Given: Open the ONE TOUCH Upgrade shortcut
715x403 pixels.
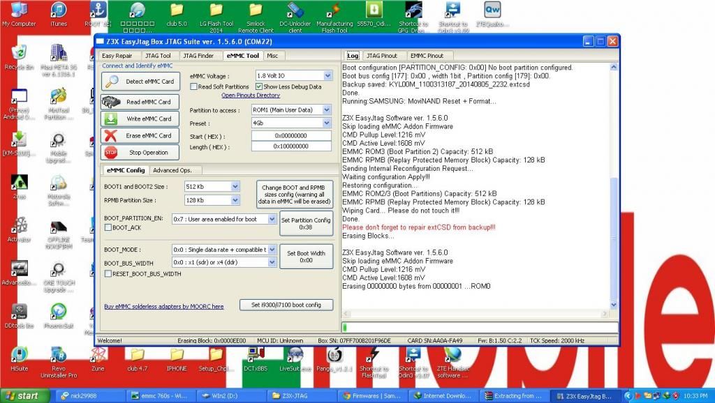Looking at the screenshot, I should pos(59,276).
